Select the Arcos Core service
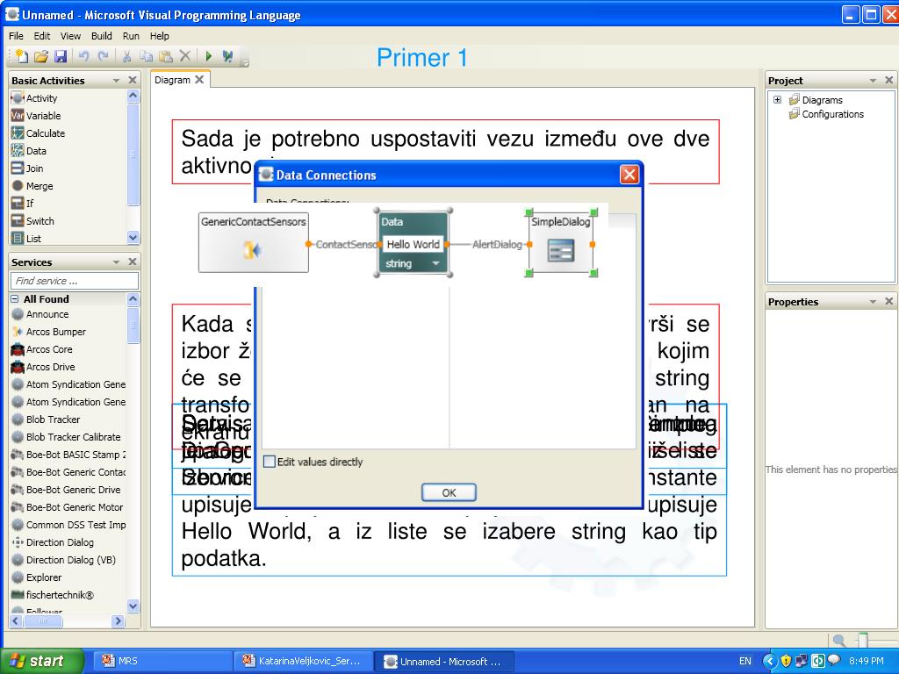Image resolution: width=899 pixels, height=674 pixels. pos(42,349)
